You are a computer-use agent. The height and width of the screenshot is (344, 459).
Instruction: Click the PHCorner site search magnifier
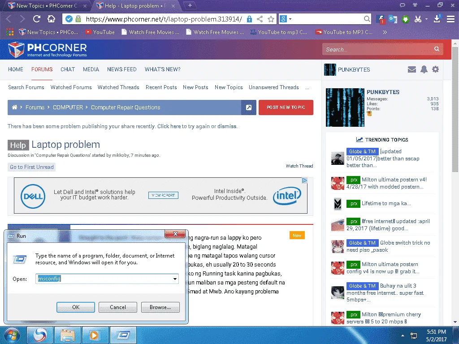437,49
